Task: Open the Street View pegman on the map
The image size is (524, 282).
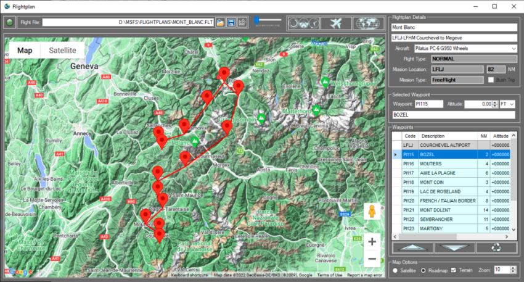Action: click(372, 212)
